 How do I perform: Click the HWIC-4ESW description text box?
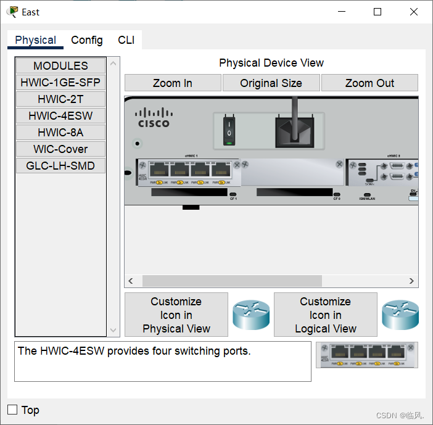pyautogui.click(x=163, y=361)
